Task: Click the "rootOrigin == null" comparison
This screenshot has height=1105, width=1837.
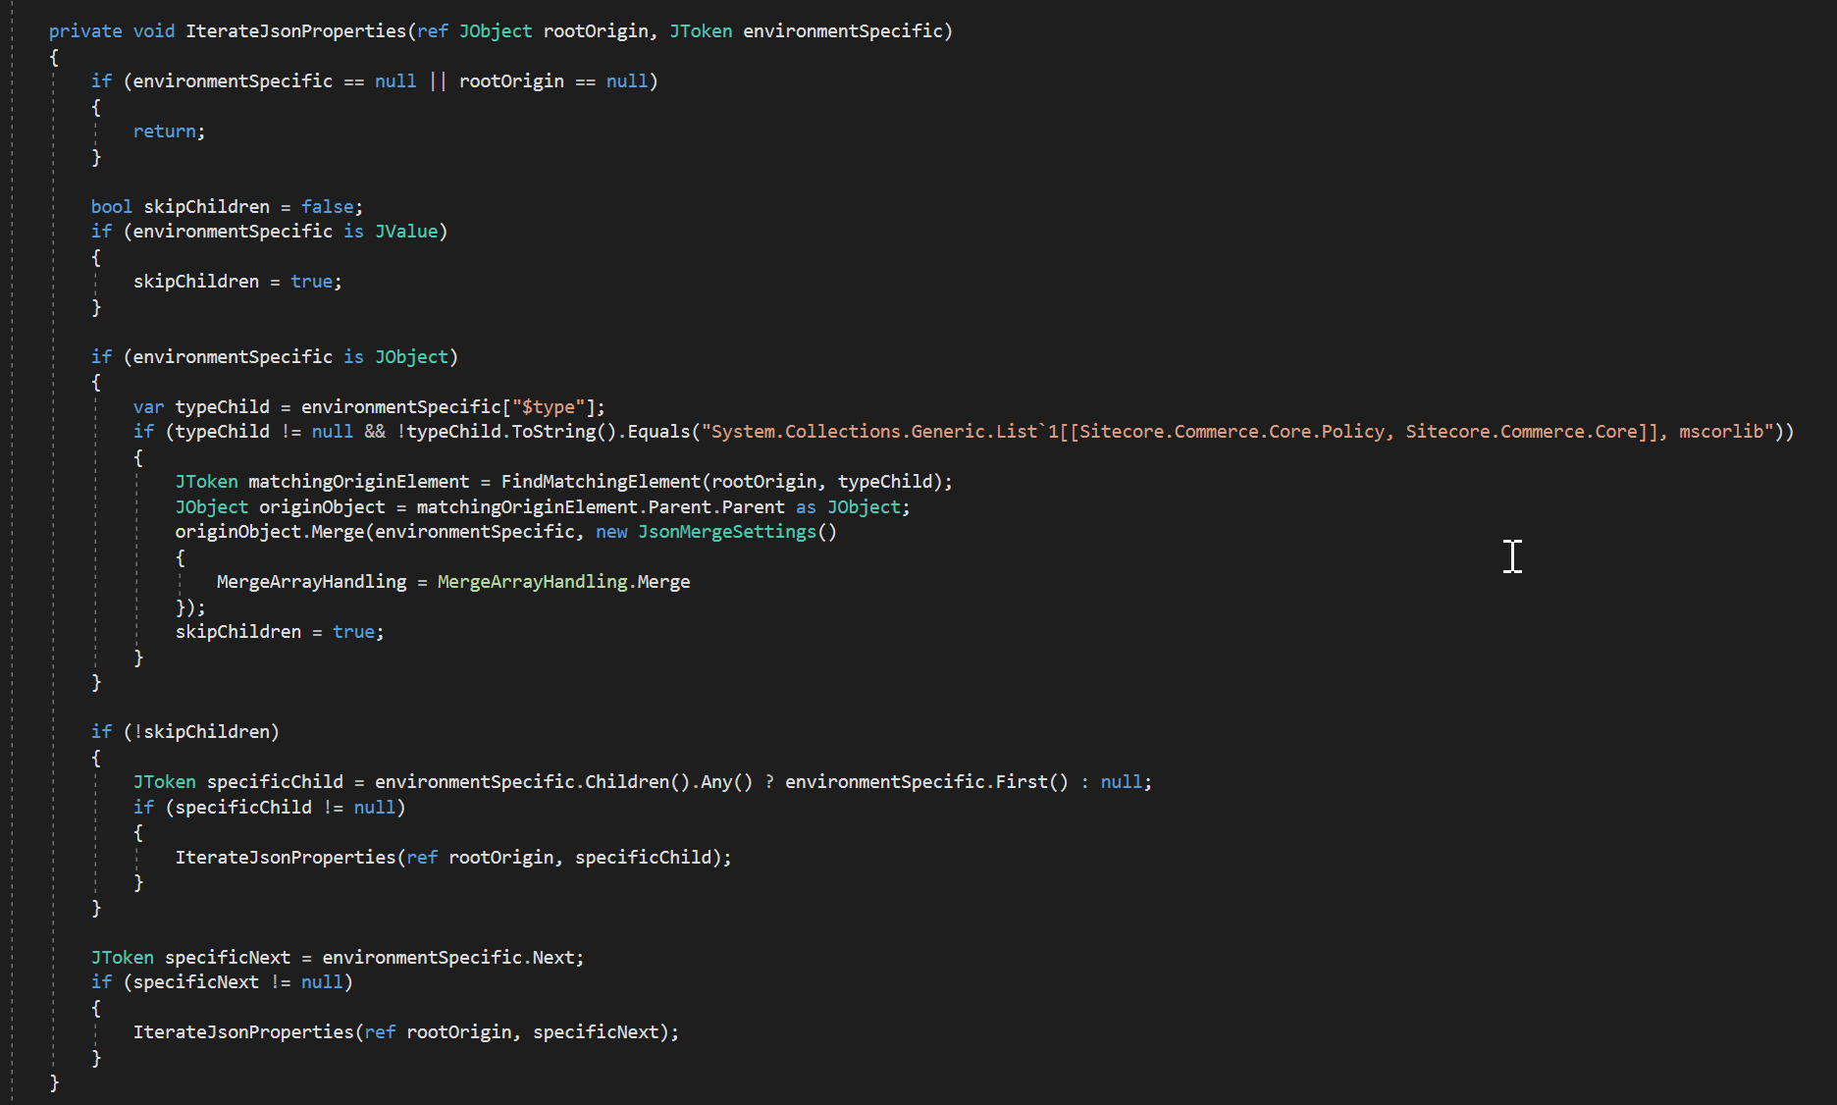Action: (554, 81)
